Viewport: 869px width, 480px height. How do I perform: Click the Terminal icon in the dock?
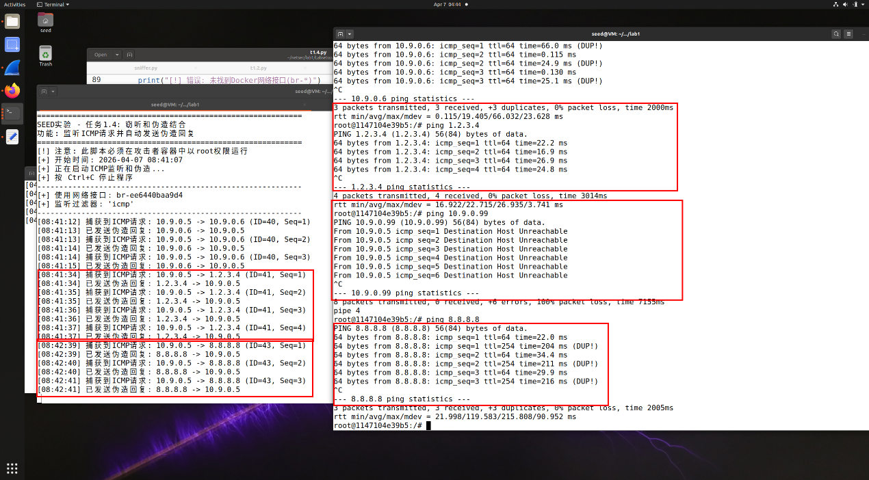(12, 113)
